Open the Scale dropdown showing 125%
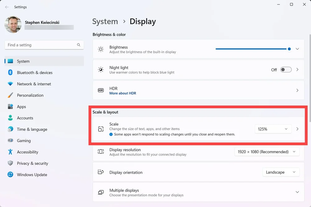This screenshot has height=207, width=311. point(273,129)
